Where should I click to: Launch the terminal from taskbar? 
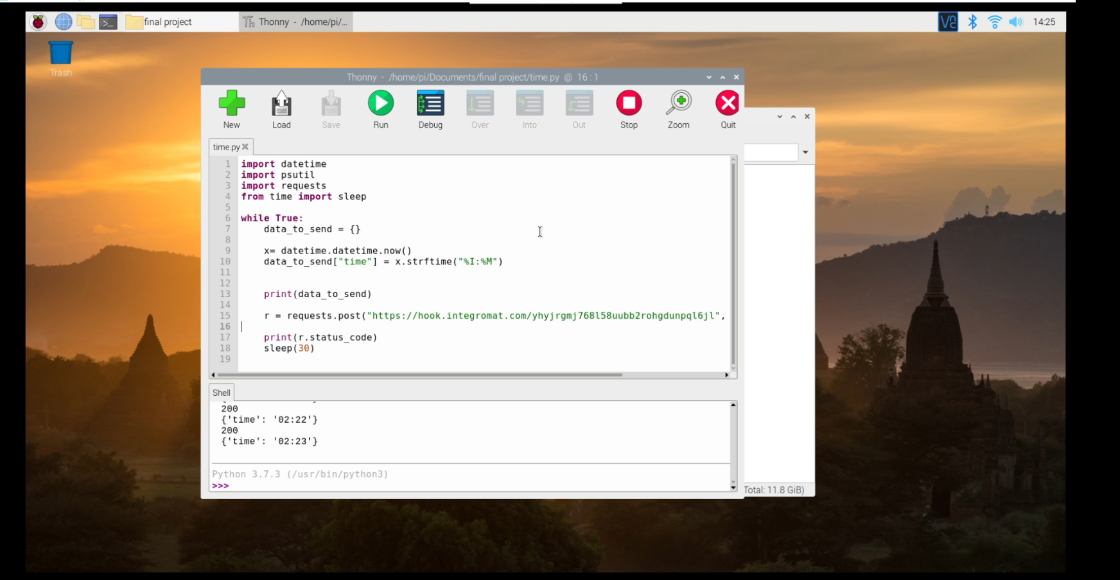pyautogui.click(x=108, y=22)
